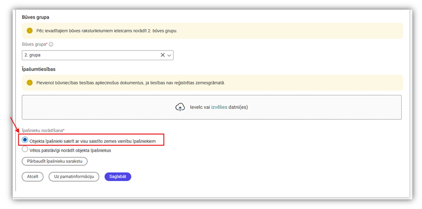This screenshot has width=422, height=209.
Task: Click the būves grupa recommendation notice text
Action: point(106,31)
